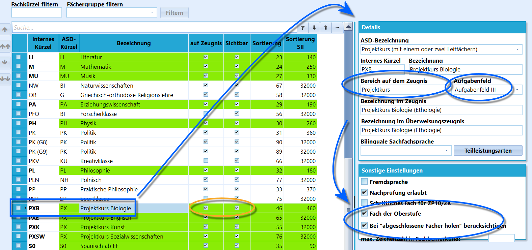This screenshot has width=532, height=250.
Task: Click the Fachkürzel filtern input field
Action: tap(36, 12)
